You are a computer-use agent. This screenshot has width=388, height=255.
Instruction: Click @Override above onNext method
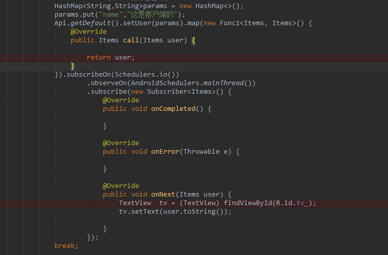pyautogui.click(x=121, y=186)
